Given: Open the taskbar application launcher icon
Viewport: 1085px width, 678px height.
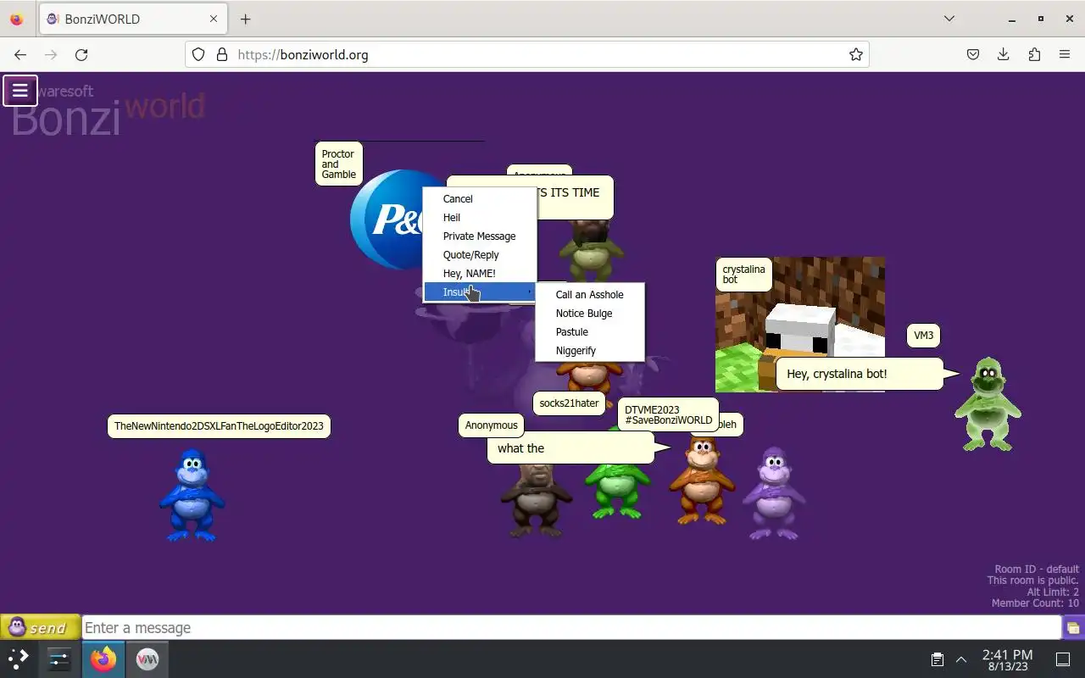Looking at the screenshot, I should 19,659.
